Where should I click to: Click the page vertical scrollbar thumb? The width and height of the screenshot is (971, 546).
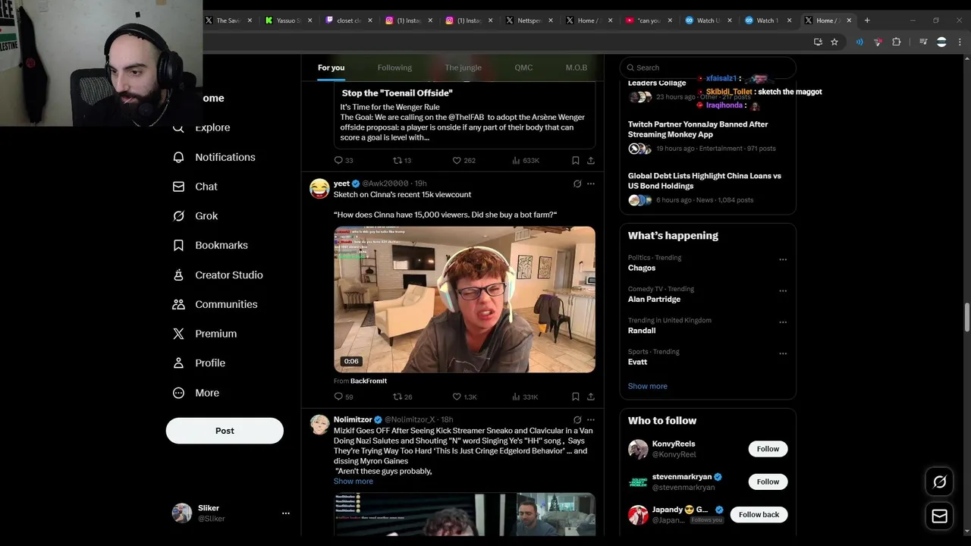pyautogui.click(x=966, y=317)
